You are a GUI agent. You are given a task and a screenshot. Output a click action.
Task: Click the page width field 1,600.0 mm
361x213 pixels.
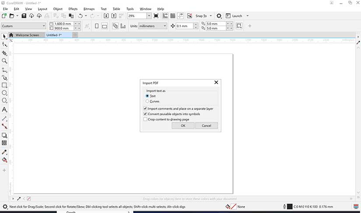(x=64, y=24)
